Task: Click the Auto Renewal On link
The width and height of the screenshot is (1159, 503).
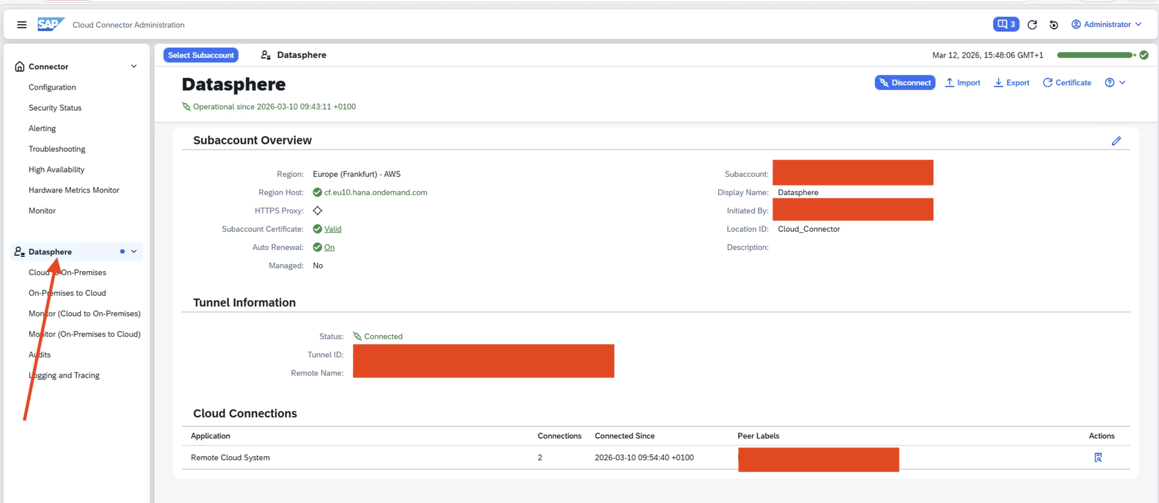Action: click(x=329, y=247)
